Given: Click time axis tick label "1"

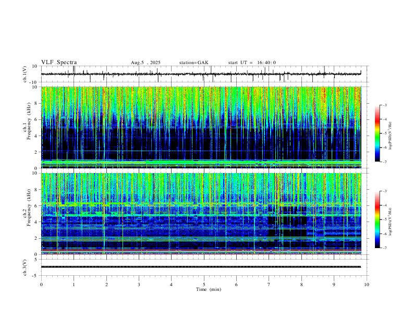Looking at the screenshot, I should 74,285.
